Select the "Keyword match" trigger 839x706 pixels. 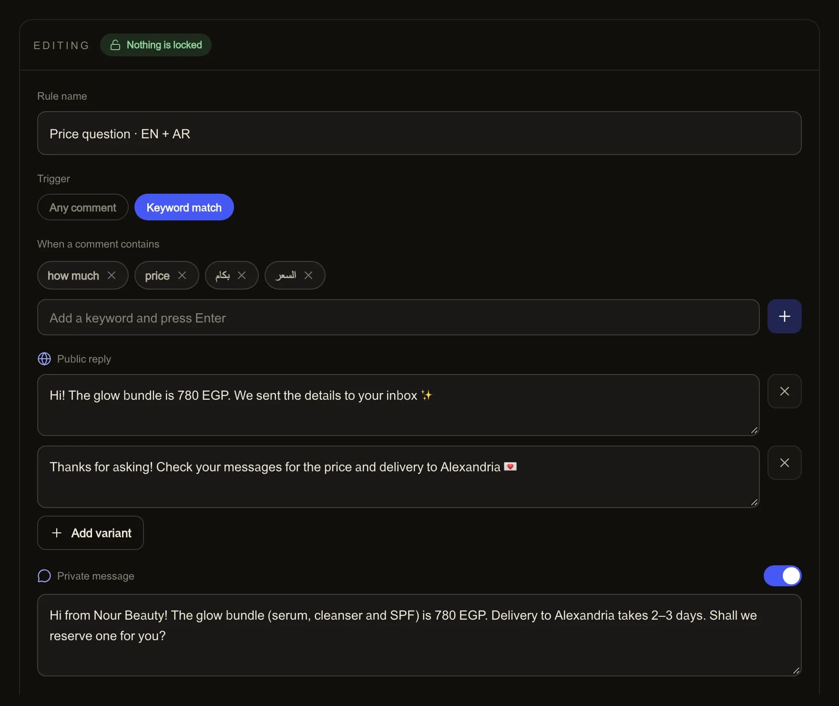click(x=184, y=207)
